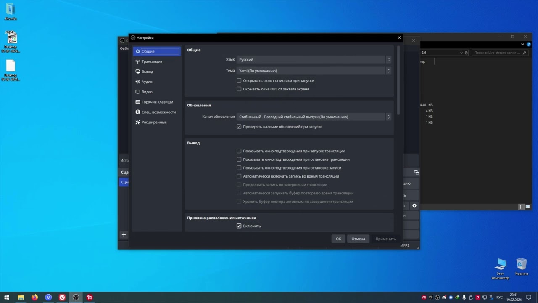Click the dock float icon in OBS
The image size is (538, 303).
(417, 172)
